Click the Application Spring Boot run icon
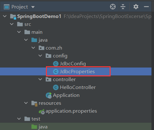This screenshot has width=154, height=130. point(49,95)
